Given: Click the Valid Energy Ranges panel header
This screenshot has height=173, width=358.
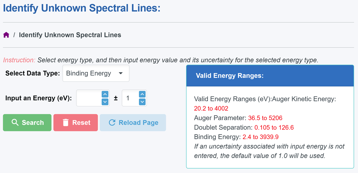Looking at the screenshot, I should click(270, 76).
